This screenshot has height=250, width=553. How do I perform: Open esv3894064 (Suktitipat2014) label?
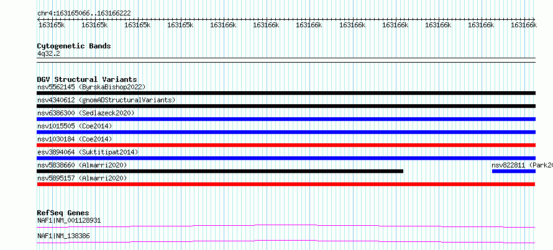[88, 152]
